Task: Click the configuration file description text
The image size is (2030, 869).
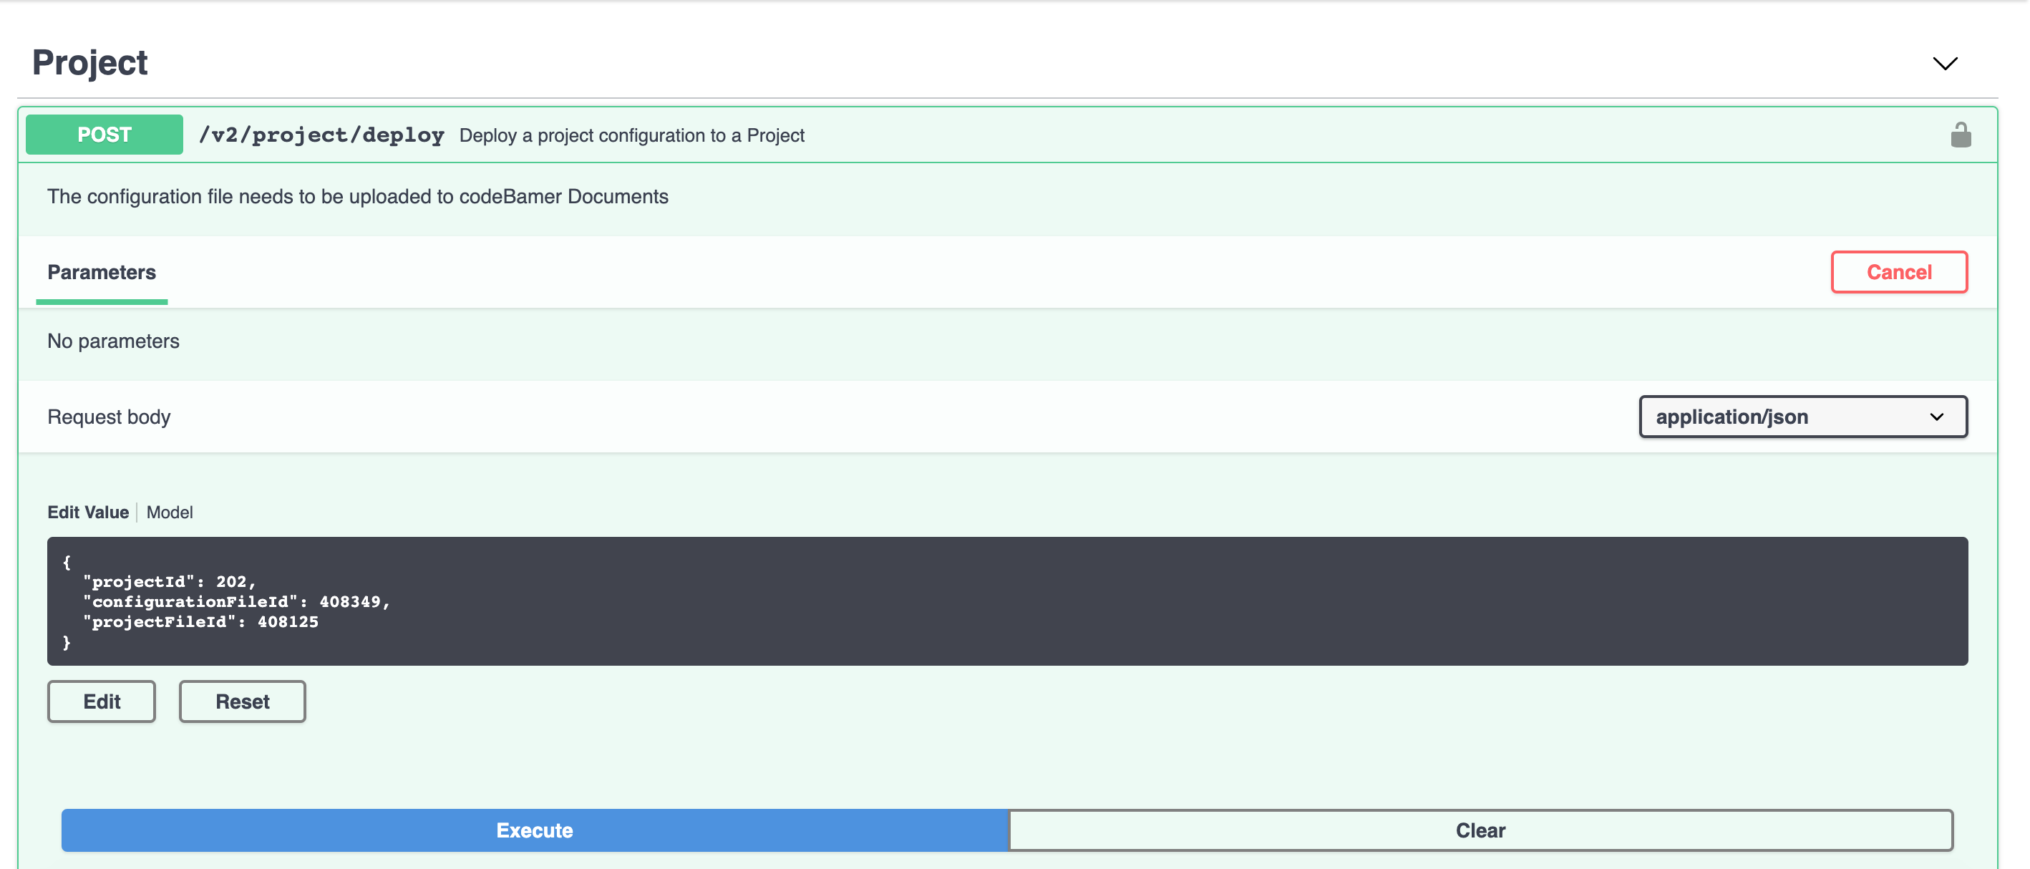Action: pos(358,196)
